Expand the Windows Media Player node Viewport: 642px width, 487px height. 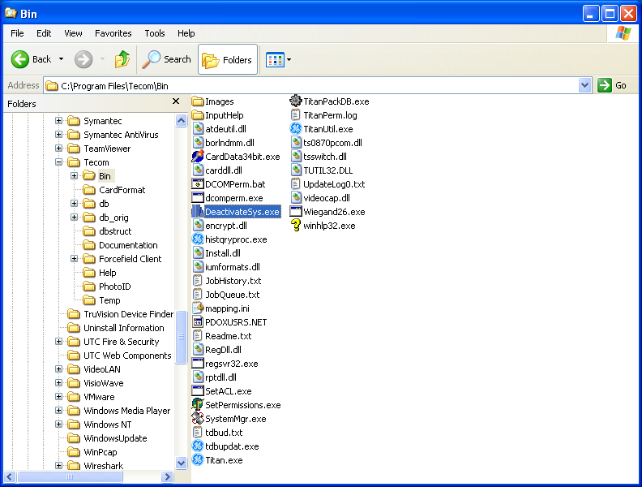point(59,411)
